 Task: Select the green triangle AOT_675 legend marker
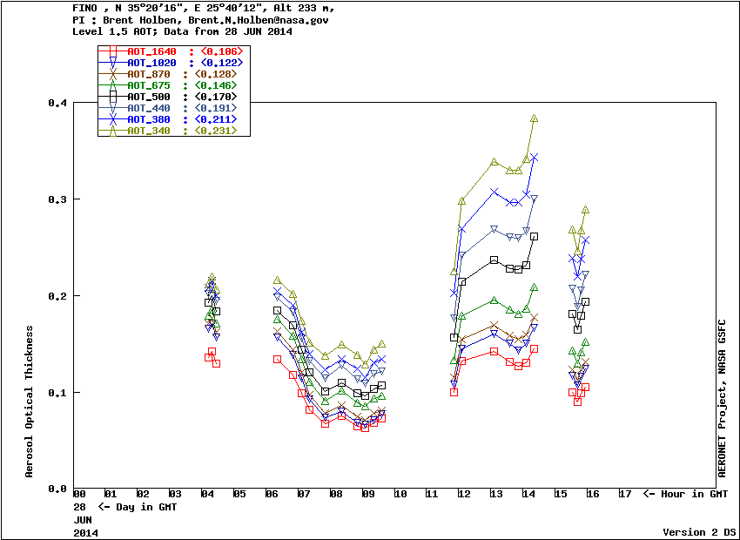click(x=111, y=85)
